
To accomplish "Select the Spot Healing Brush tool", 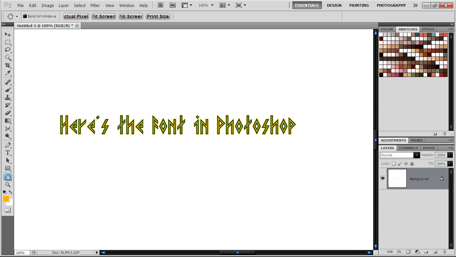I will (7, 82).
